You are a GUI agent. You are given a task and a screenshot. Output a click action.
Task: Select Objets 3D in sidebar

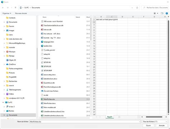click(12, 60)
